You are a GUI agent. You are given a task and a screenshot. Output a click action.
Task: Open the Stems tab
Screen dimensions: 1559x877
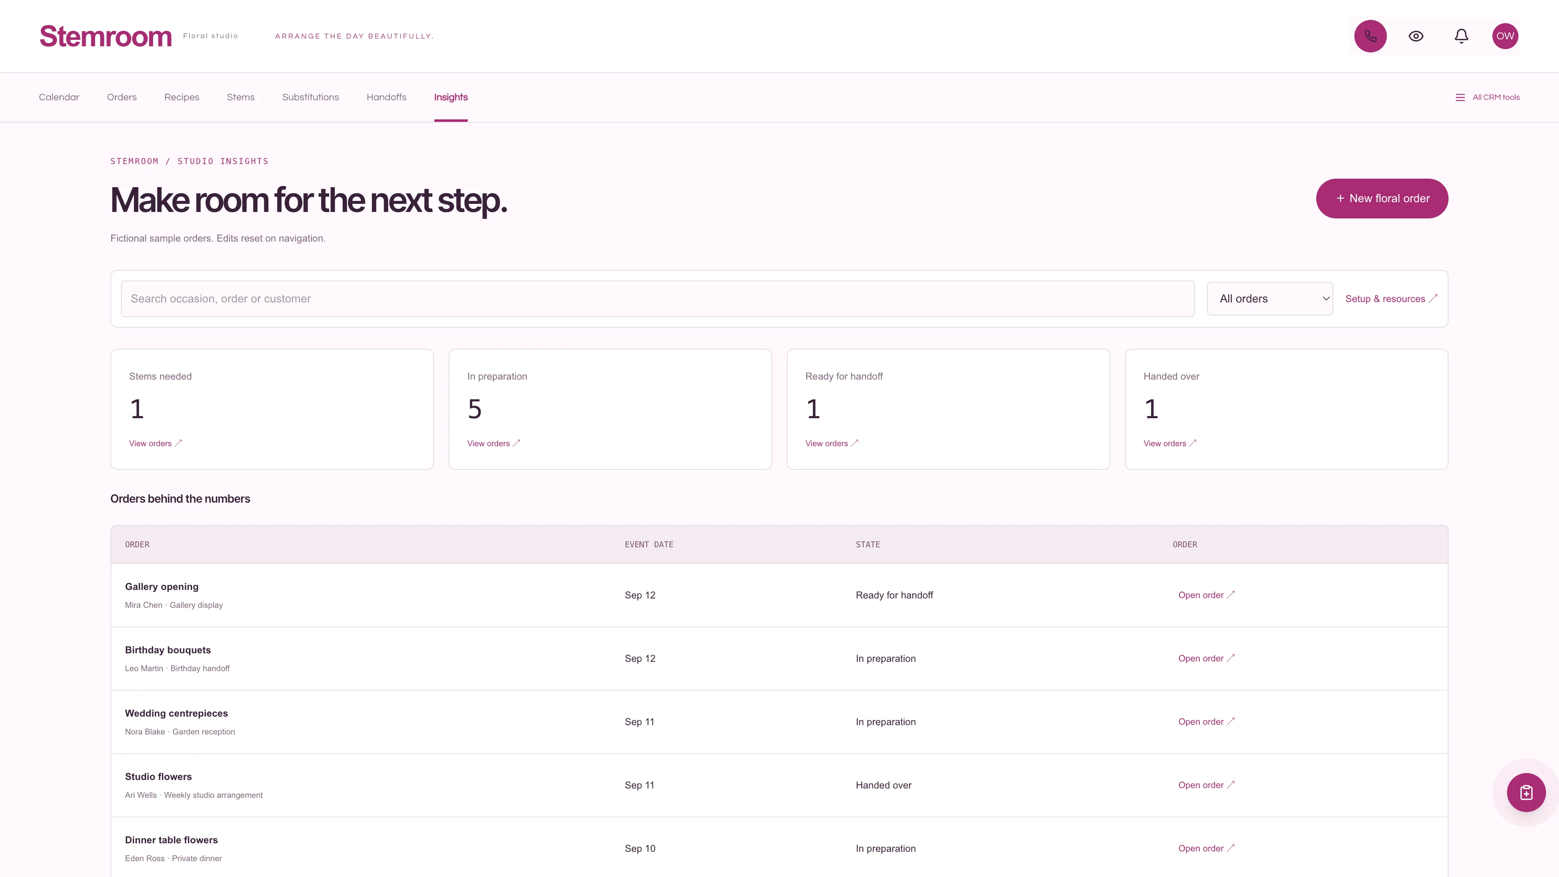pyautogui.click(x=240, y=97)
